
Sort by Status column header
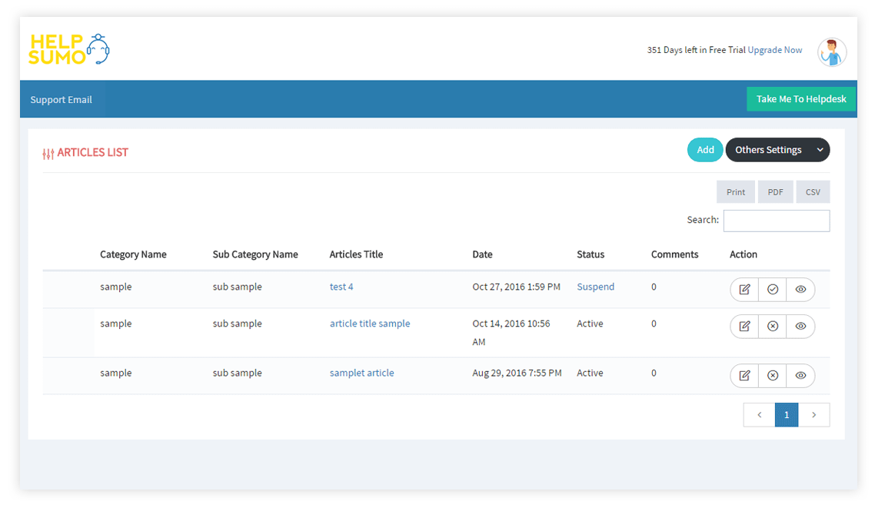591,254
